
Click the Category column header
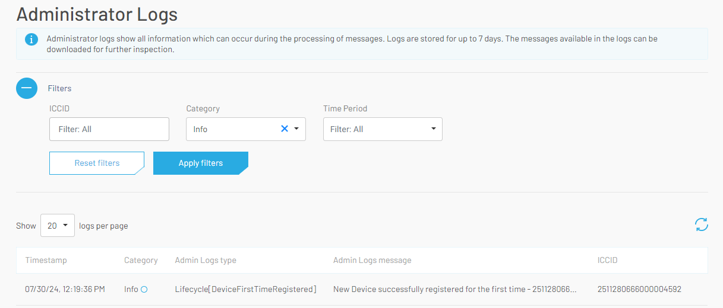(x=141, y=260)
